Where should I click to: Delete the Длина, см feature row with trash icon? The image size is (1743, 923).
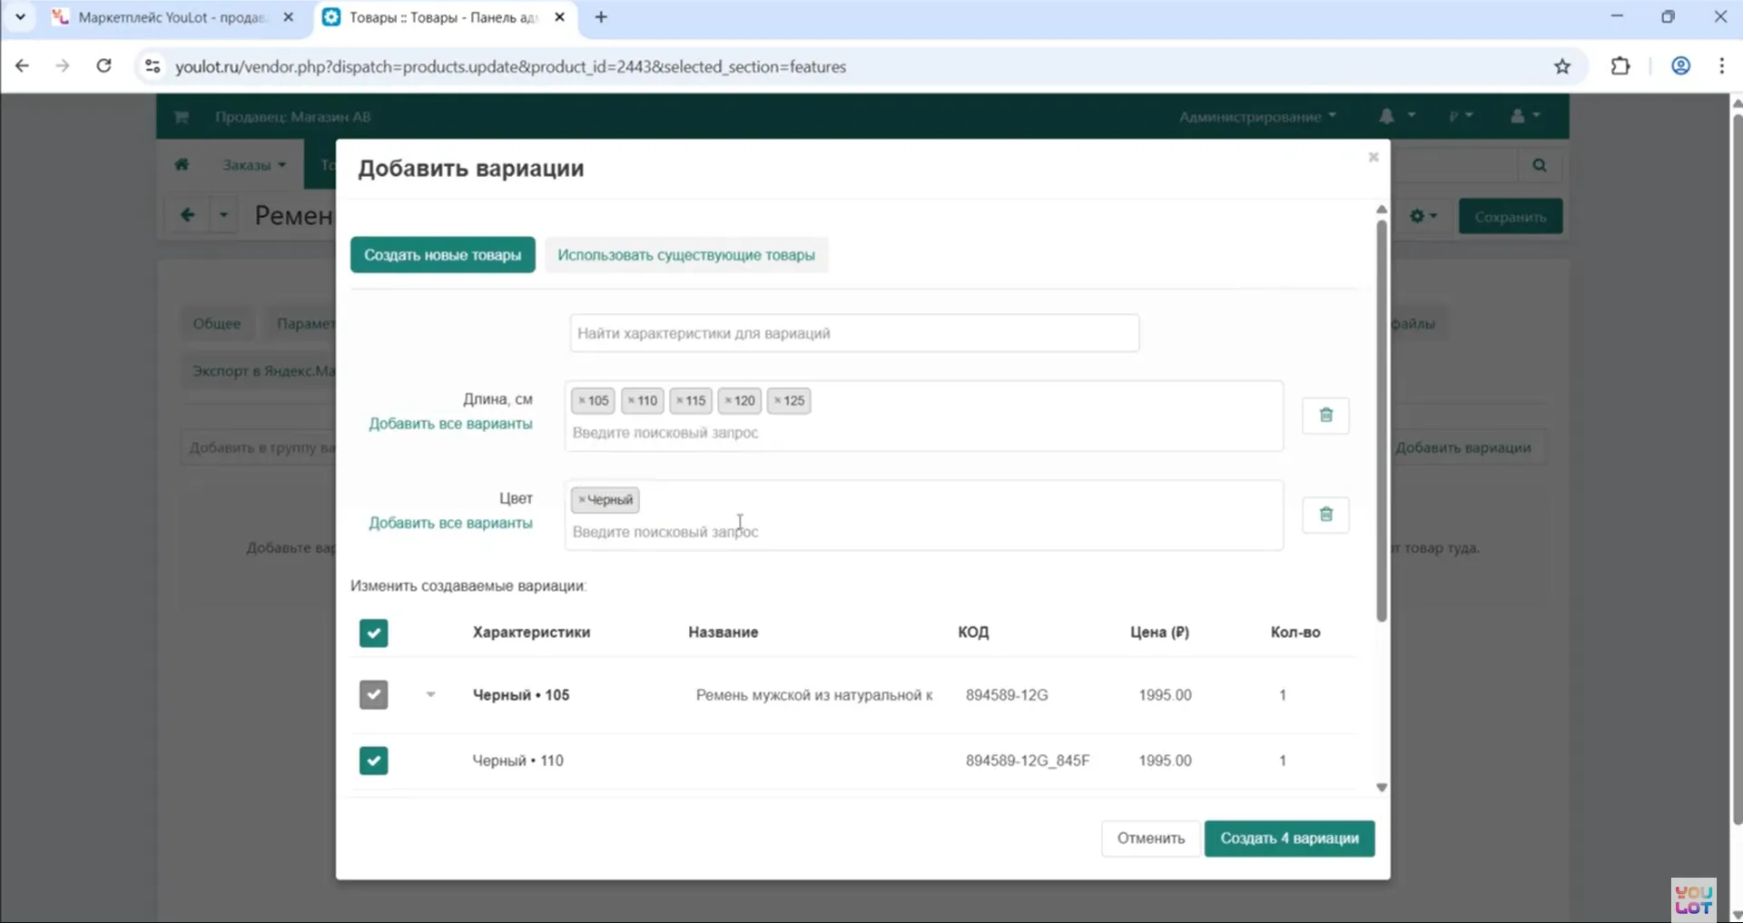pos(1325,415)
